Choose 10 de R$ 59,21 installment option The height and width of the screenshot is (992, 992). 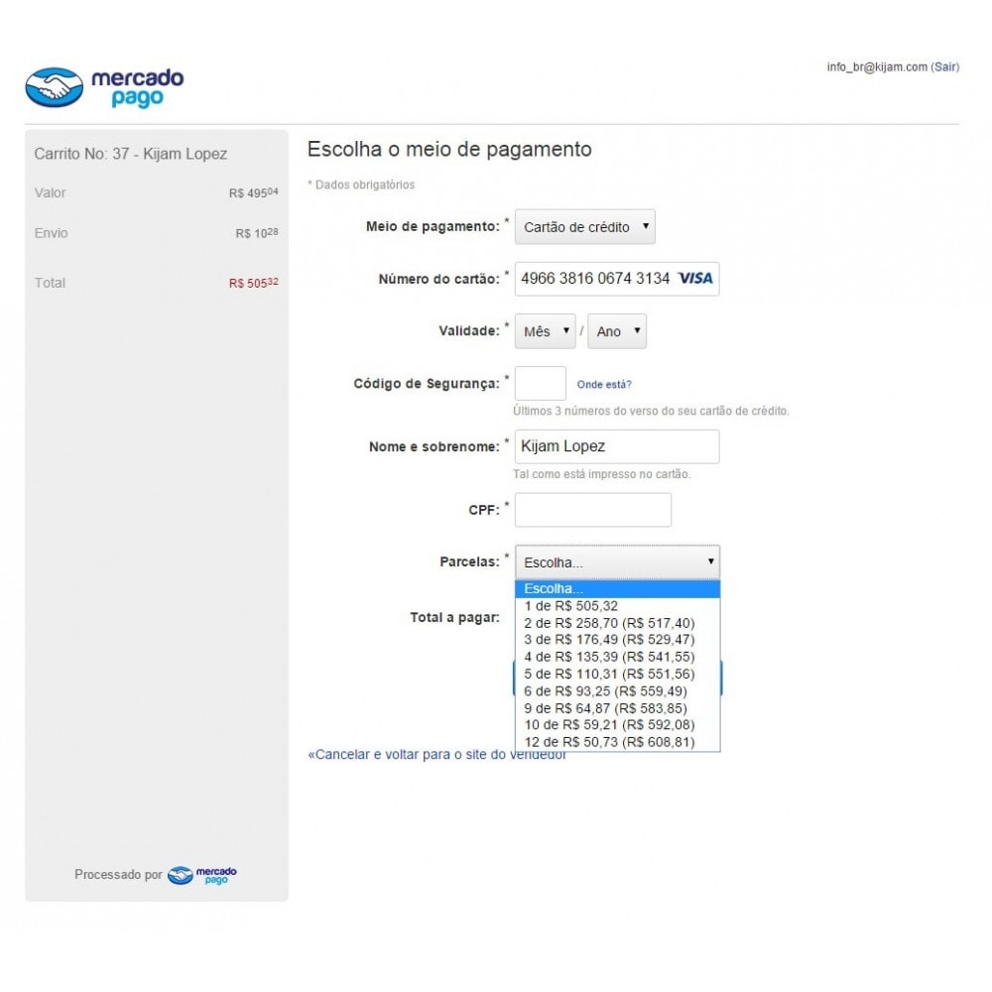[x=617, y=725]
